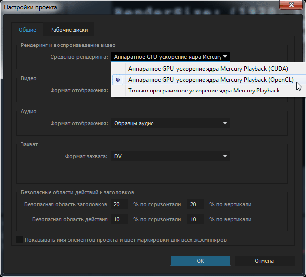This screenshot has width=306, height=277.
Task: Choose Mercury Playback (CUDA) renderer option
Action: (208, 69)
